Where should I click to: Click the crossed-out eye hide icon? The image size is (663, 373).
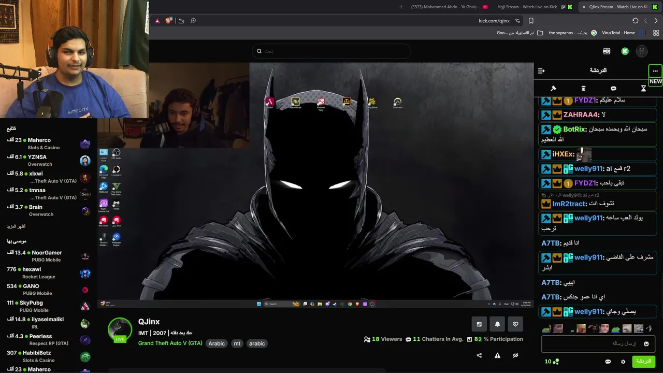point(515,355)
